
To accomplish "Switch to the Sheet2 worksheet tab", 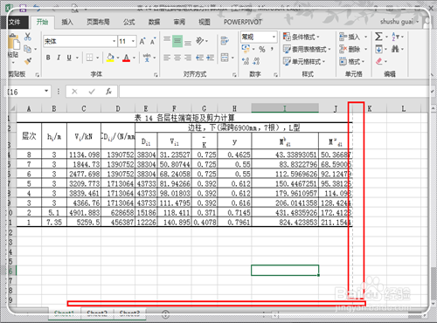I will [x=97, y=313].
